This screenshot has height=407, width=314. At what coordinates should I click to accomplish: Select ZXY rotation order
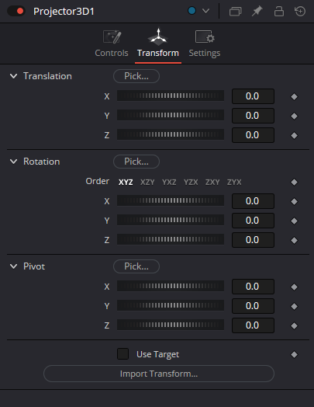pyautogui.click(x=212, y=183)
